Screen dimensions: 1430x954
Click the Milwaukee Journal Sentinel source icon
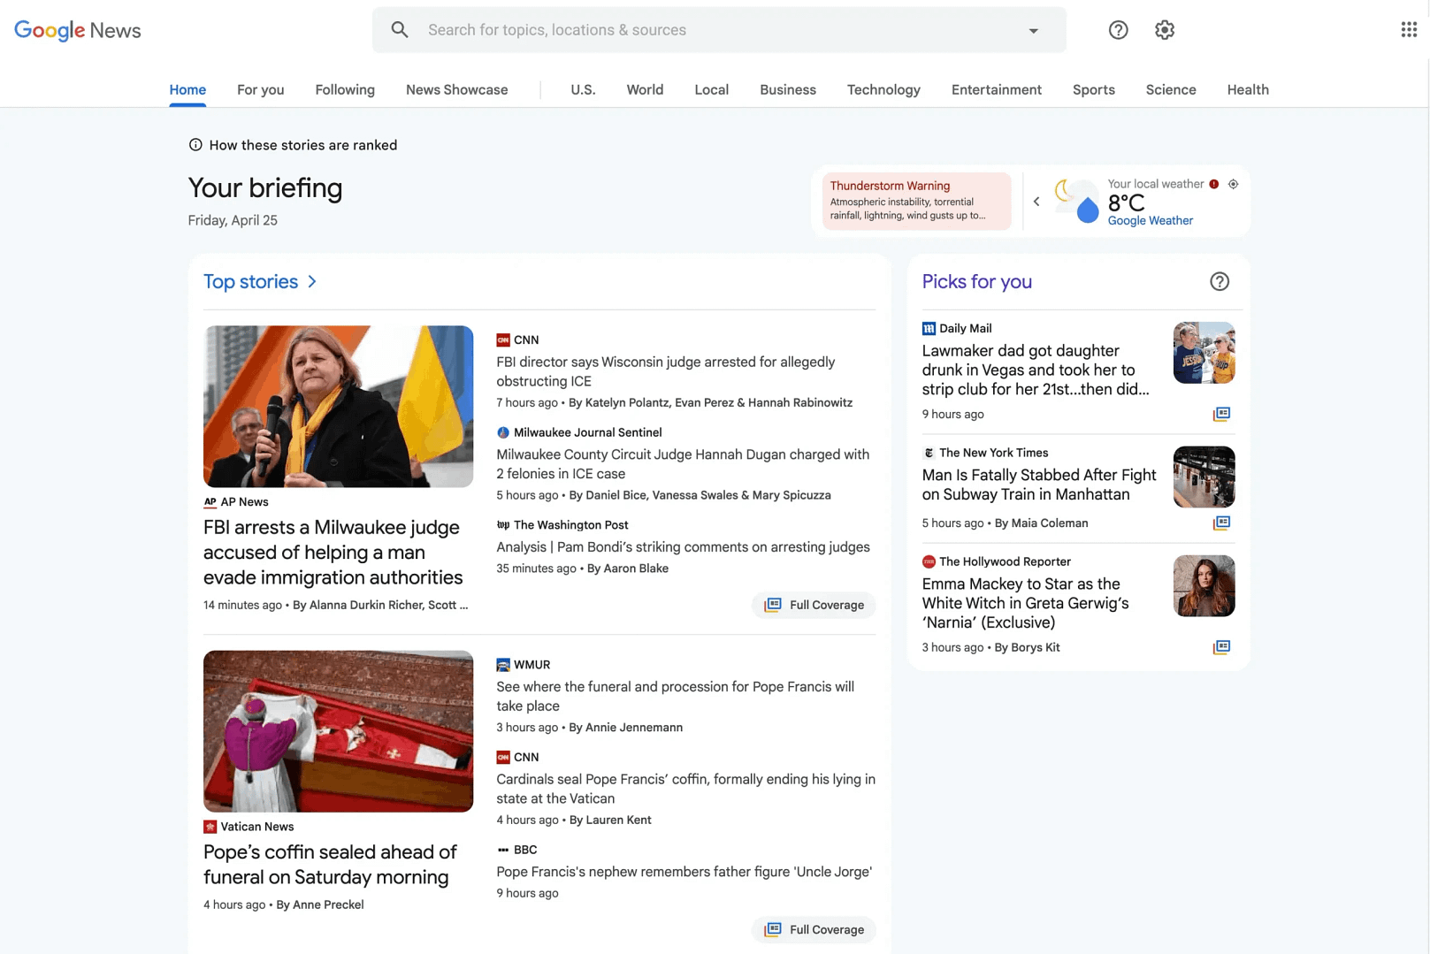pos(503,433)
